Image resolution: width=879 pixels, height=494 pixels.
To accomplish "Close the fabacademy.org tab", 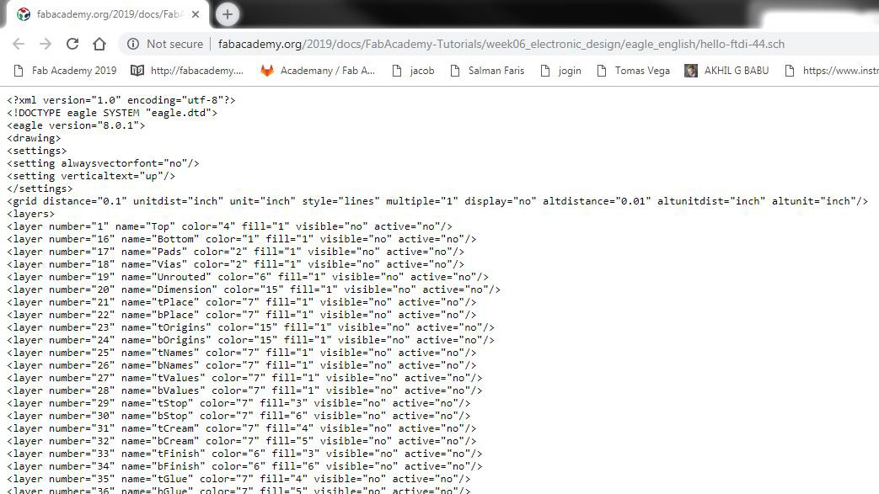I will 195,14.
